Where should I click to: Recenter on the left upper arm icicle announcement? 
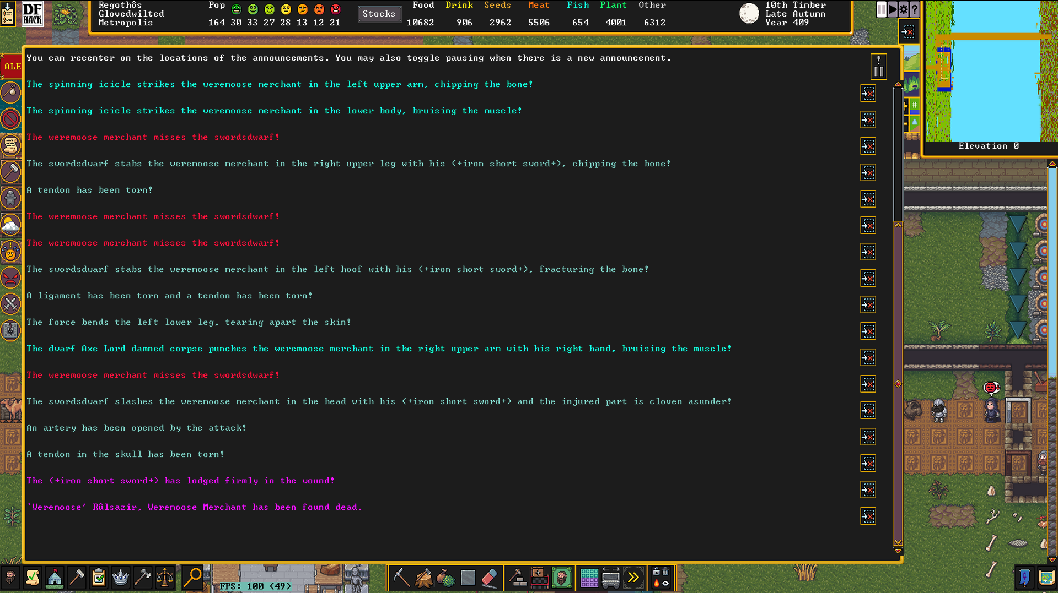pos(868,93)
